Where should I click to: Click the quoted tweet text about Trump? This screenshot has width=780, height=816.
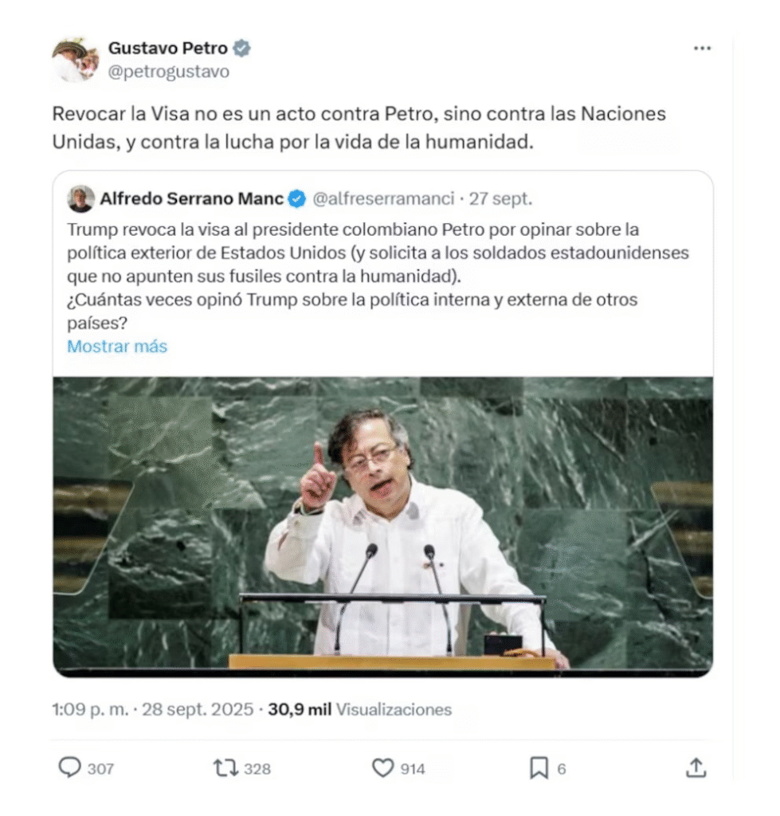(x=378, y=277)
